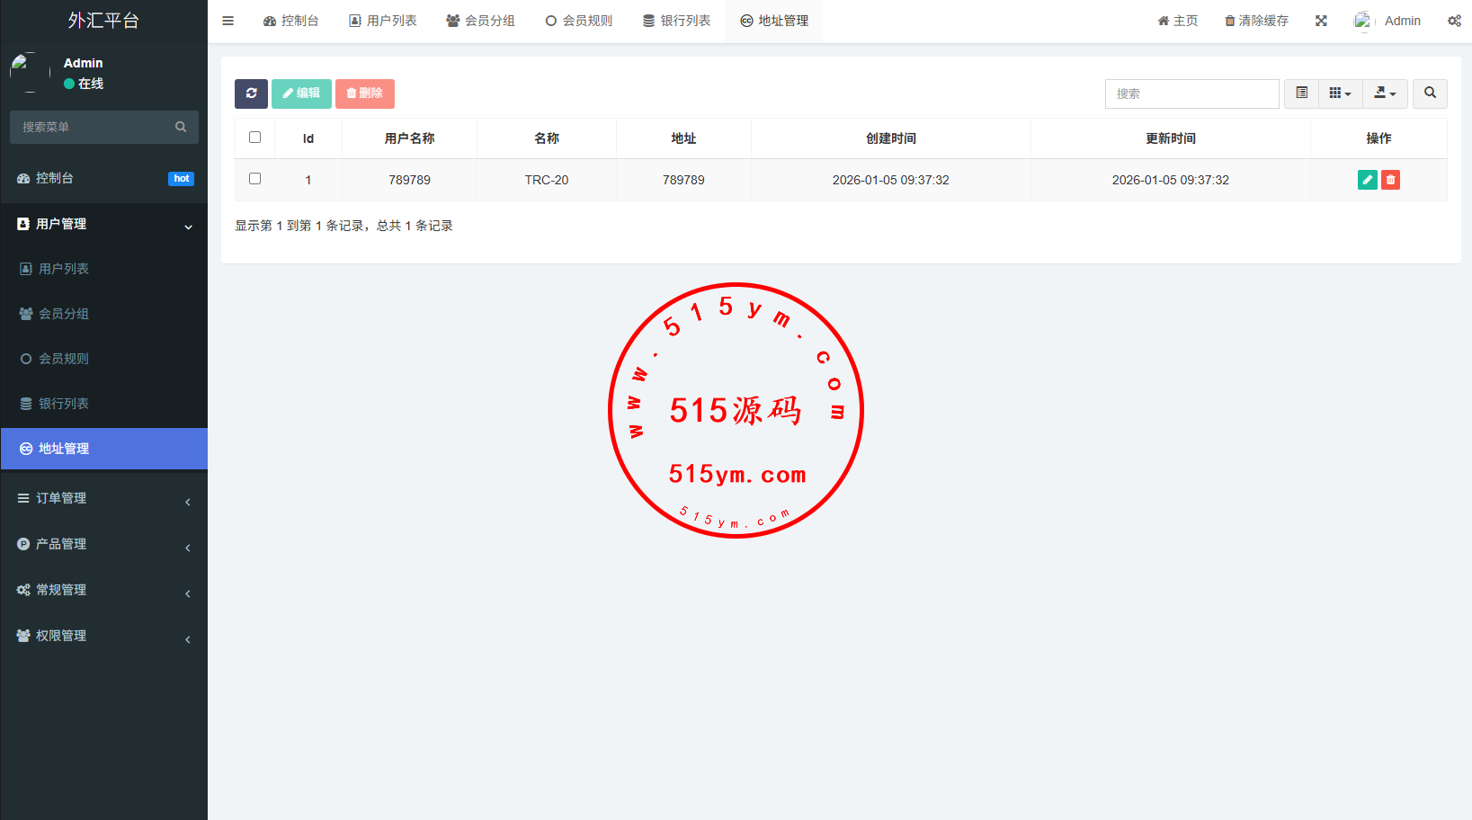Focus the 搜索菜单 sidebar search box
The width and height of the screenshot is (1472, 820).
94,127
